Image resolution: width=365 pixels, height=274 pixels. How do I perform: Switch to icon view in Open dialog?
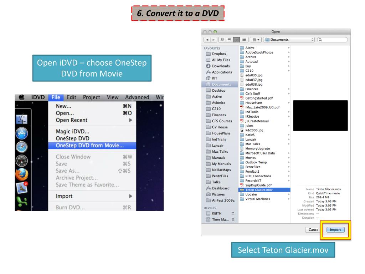pyautogui.click(x=222, y=40)
